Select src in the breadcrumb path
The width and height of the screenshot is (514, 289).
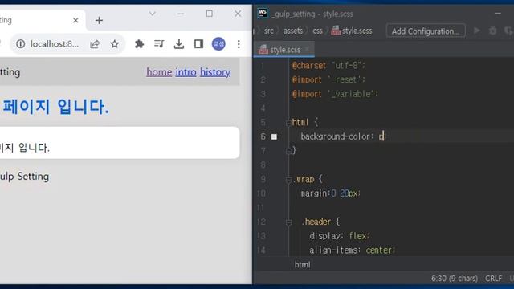tap(269, 31)
